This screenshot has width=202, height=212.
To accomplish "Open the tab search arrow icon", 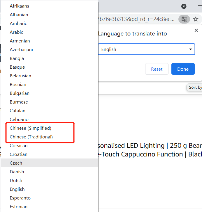I will (x=184, y=6).
